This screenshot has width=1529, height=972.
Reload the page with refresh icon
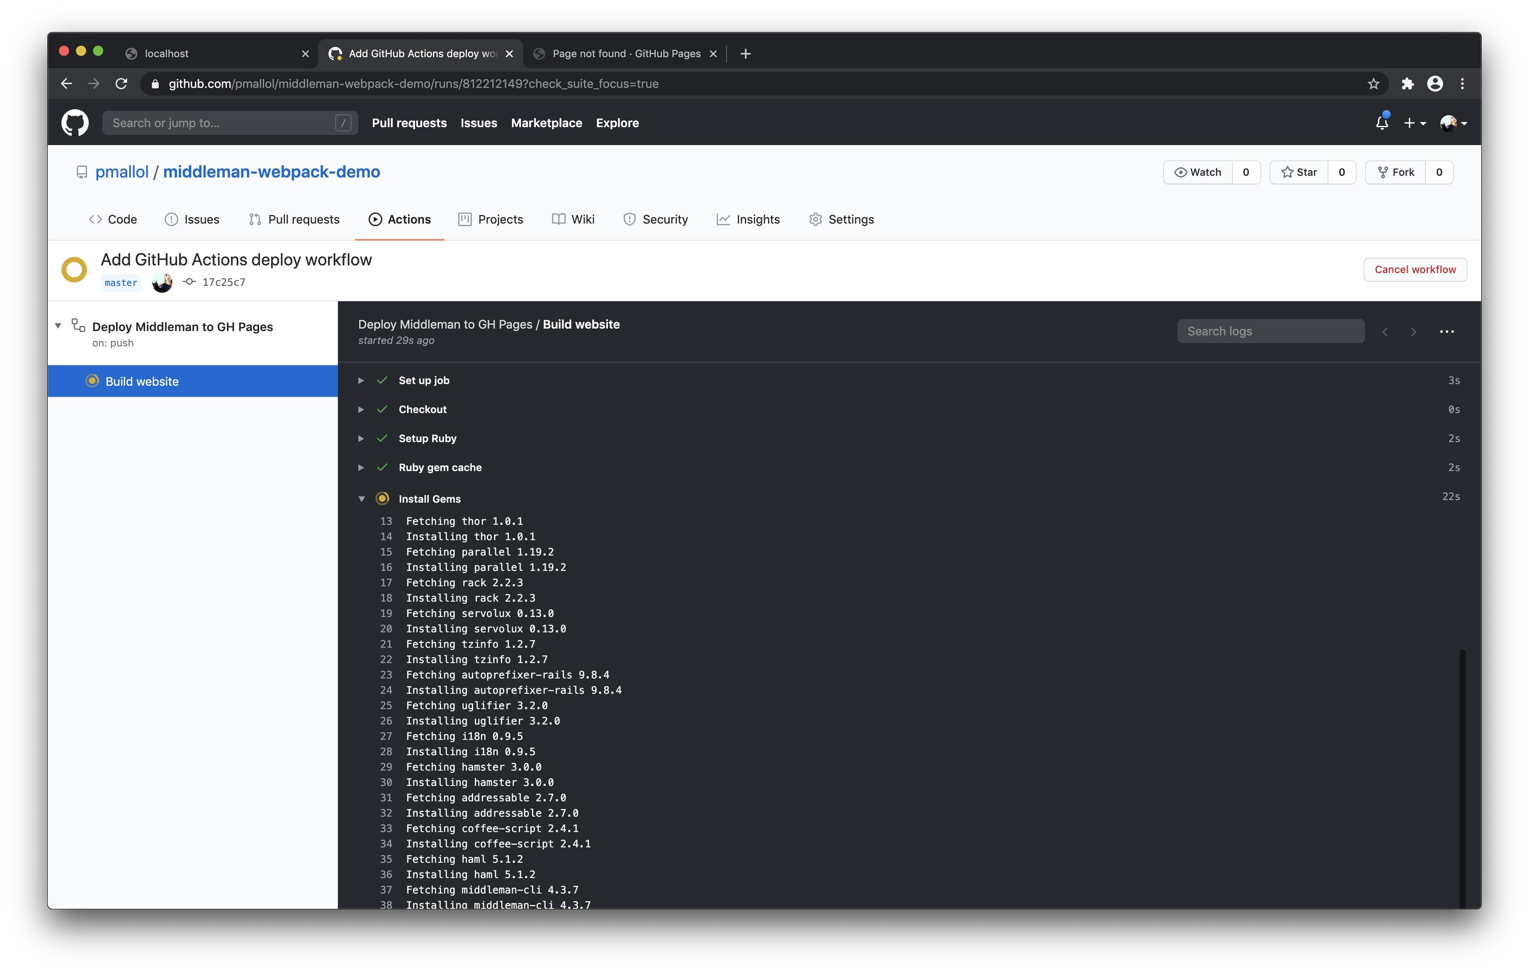(121, 84)
